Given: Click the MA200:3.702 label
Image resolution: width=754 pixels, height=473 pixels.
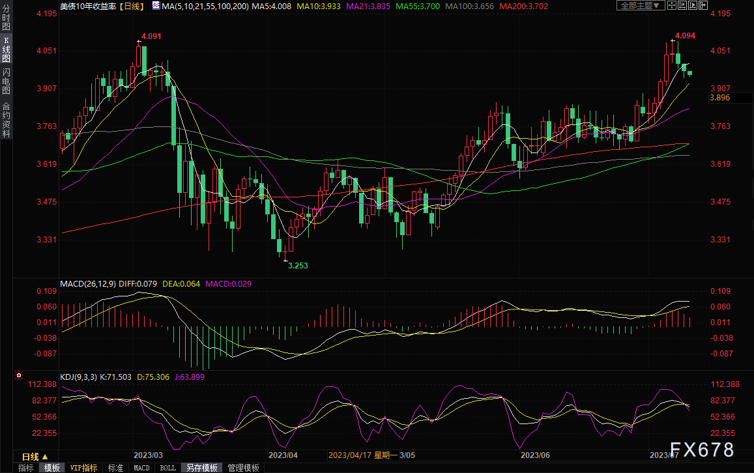Looking at the screenshot, I should coord(524,7).
